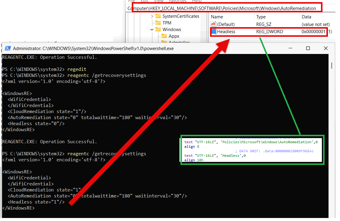
Task: Click the Headless state="1" line
Action: point(36,202)
